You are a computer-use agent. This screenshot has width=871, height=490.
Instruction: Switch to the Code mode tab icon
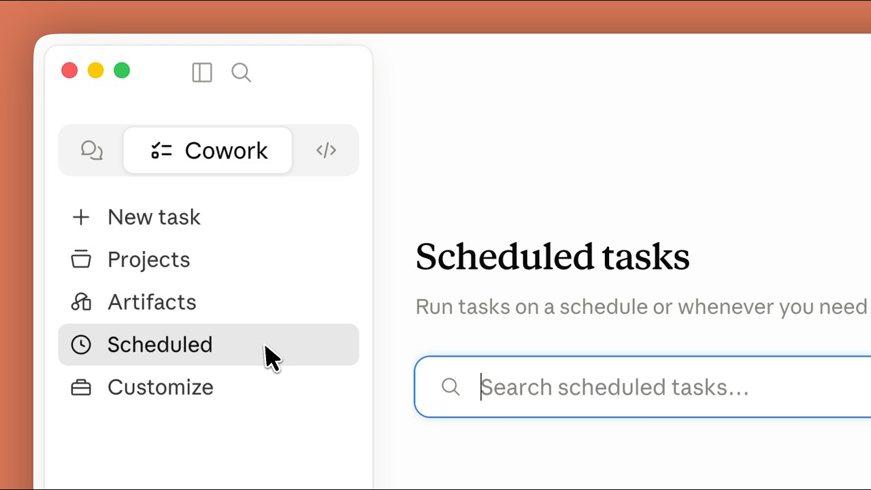[327, 150]
